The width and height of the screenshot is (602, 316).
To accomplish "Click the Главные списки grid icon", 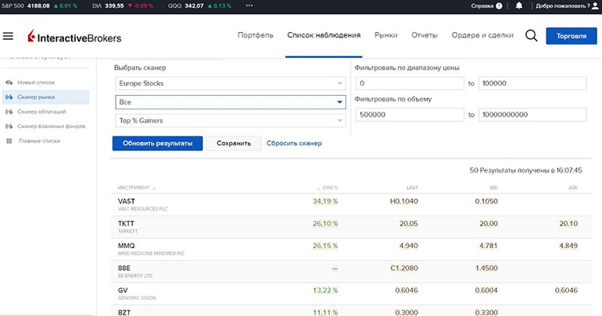I will 9,141.
